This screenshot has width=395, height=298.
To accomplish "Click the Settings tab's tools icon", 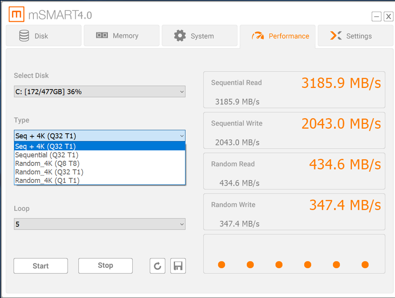I will click(336, 36).
